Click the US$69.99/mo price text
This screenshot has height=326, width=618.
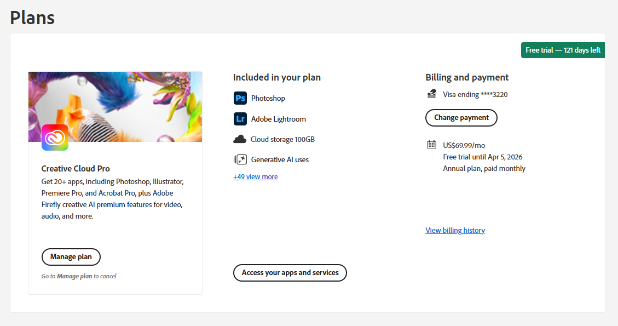point(464,146)
